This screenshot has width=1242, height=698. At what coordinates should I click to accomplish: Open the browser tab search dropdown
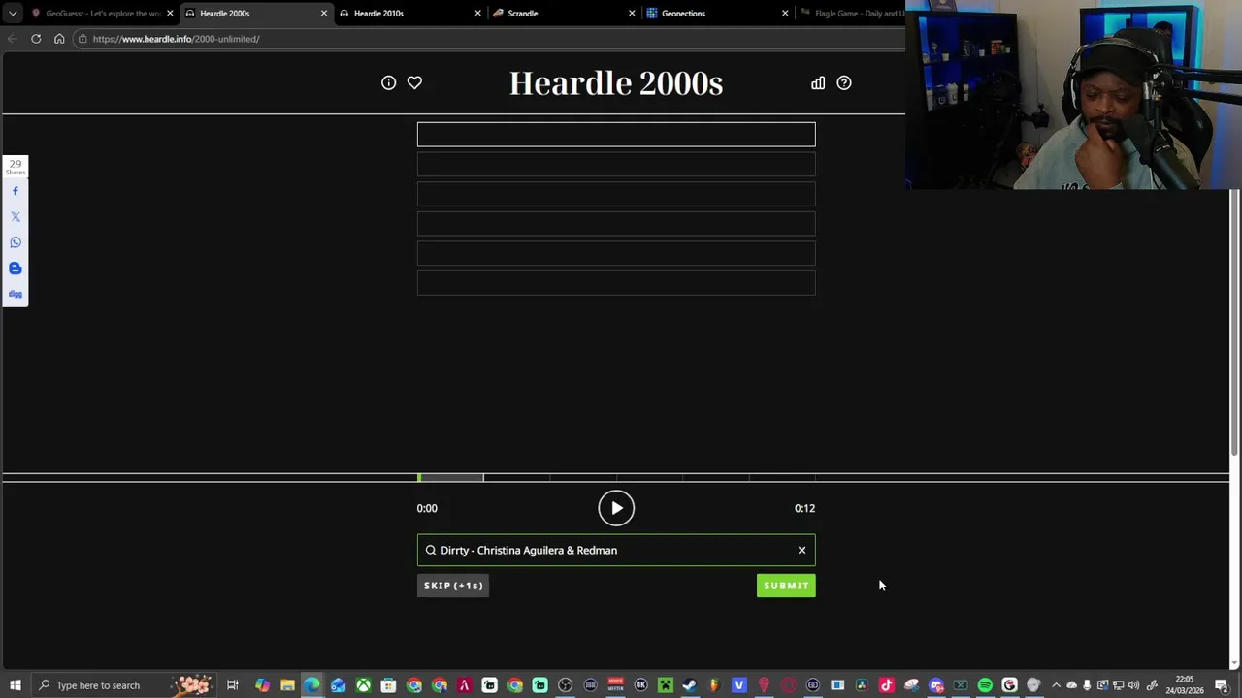pyautogui.click(x=13, y=14)
